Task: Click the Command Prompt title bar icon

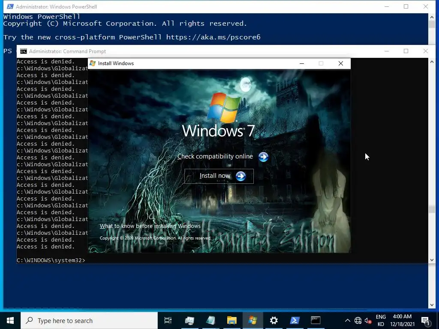Action: (x=24, y=51)
